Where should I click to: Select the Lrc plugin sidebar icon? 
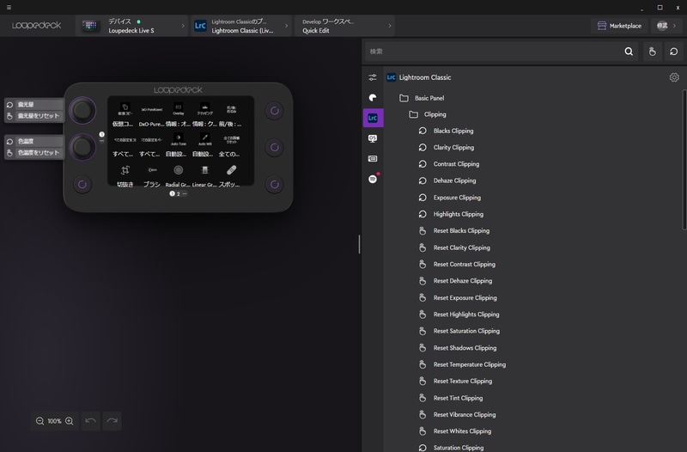click(373, 118)
